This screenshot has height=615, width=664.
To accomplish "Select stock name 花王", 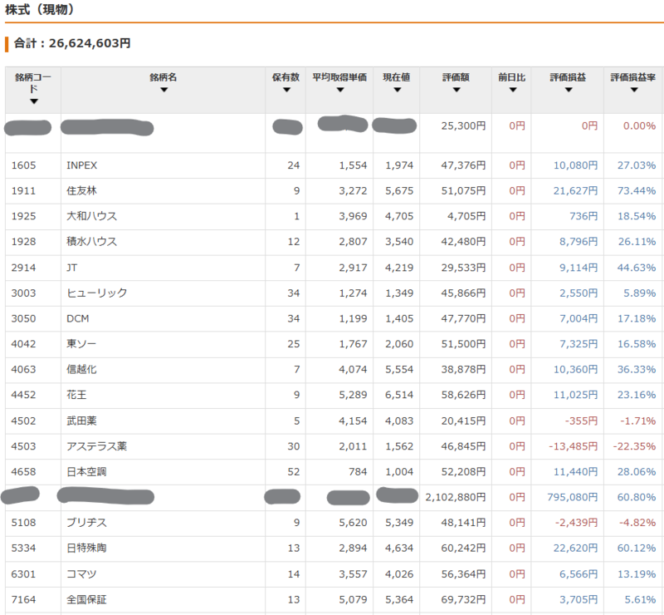I will [x=76, y=395].
